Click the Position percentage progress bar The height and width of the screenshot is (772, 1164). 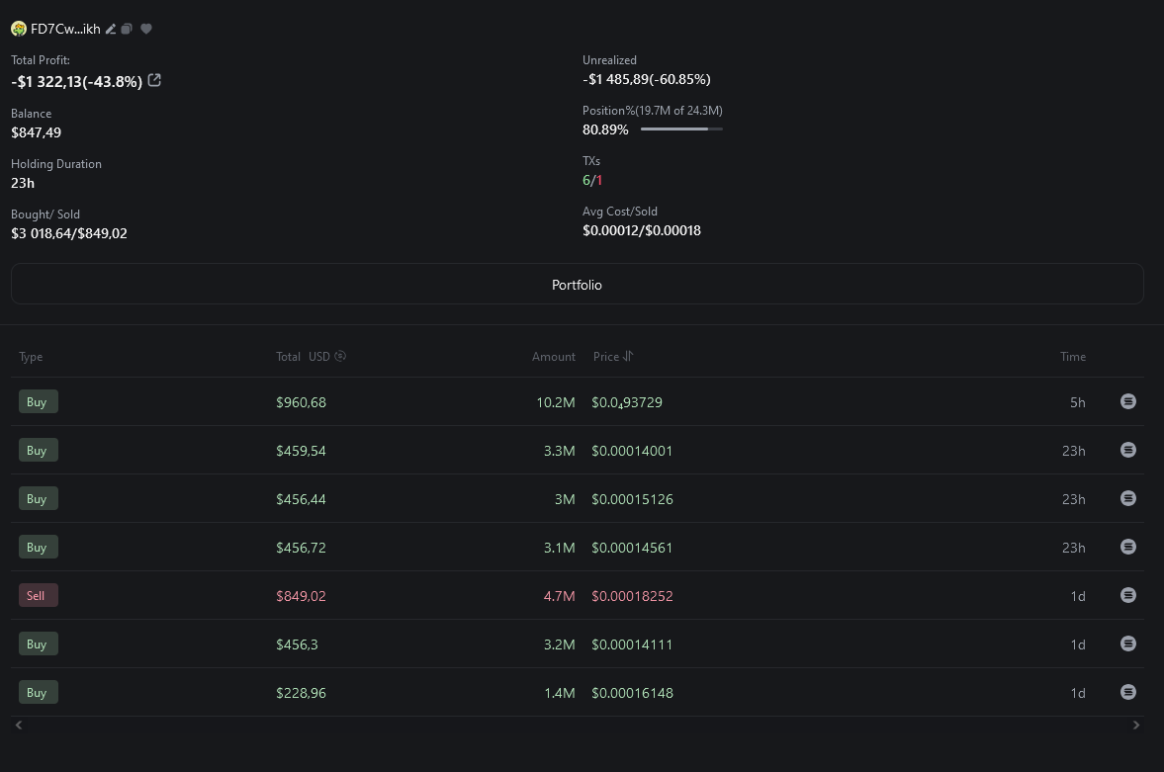(681, 129)
